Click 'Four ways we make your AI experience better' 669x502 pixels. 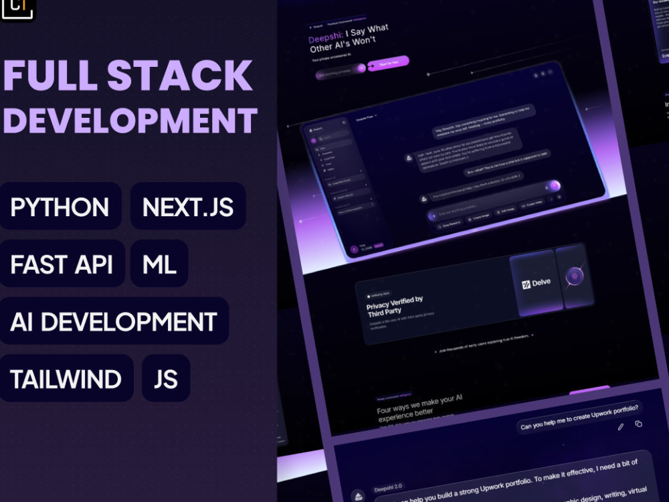click(x=419, y=408)
